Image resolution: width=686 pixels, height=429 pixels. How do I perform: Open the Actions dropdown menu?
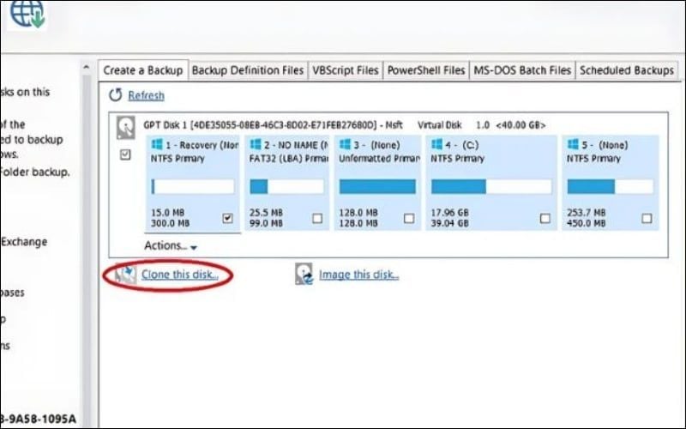pyautogui.click(x=171, y=245)
